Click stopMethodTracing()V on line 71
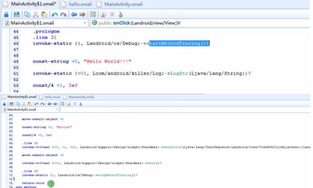Screen dimensions: 313x188 118,175
